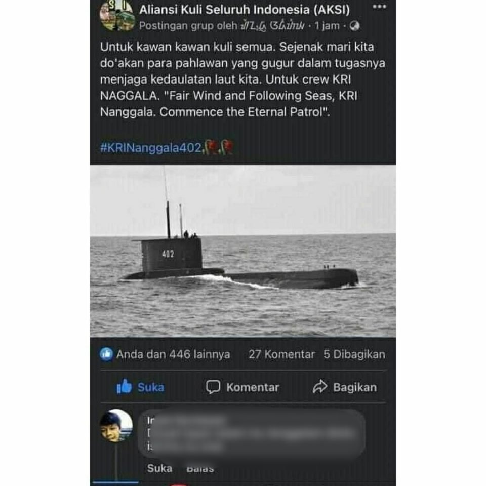Viewport: 486px width, 486px height.
Task: Click the globe public-visibility icon
Action: pyautogui.click(x=354, y=26)
